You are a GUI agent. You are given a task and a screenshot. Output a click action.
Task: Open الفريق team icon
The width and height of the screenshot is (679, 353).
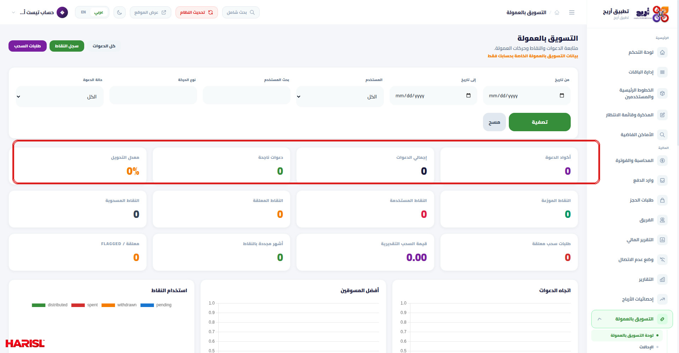pyautogui.click(x=662, y=220)
